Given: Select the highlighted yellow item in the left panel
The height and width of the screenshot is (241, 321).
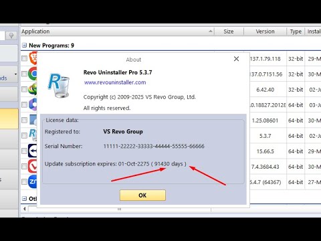Looking at the screenshot, I should click(9, 118).
